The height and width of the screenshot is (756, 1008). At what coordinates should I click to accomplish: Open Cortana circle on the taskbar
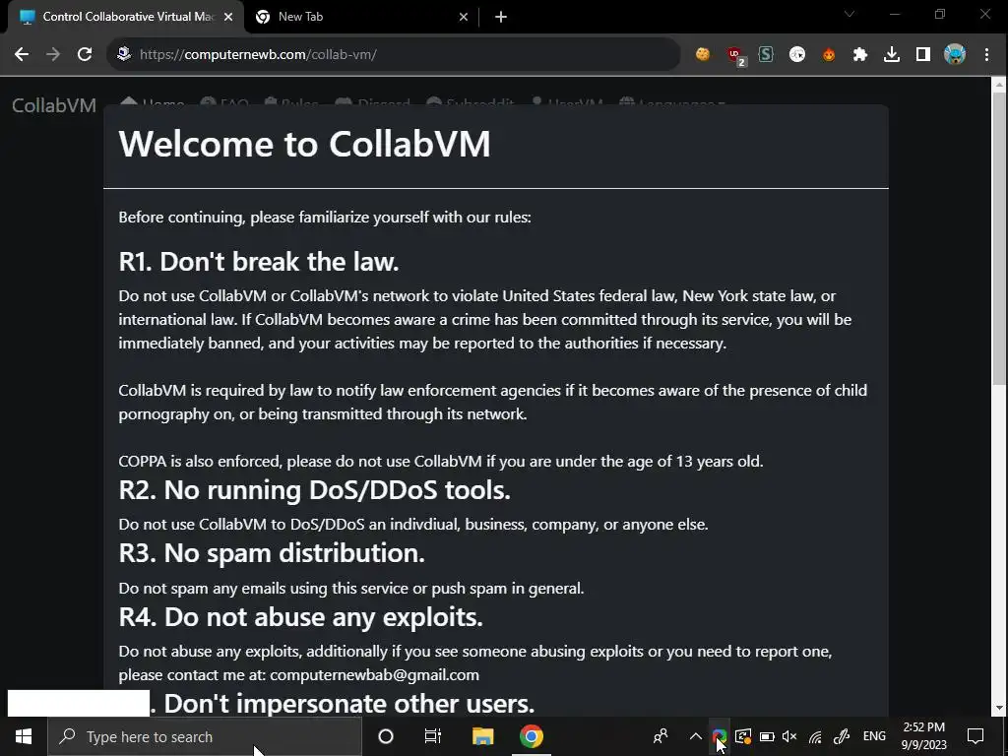click(385, 736)
